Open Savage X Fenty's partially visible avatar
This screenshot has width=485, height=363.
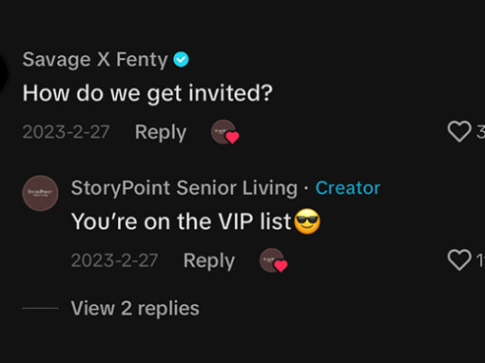pos(4,73)
